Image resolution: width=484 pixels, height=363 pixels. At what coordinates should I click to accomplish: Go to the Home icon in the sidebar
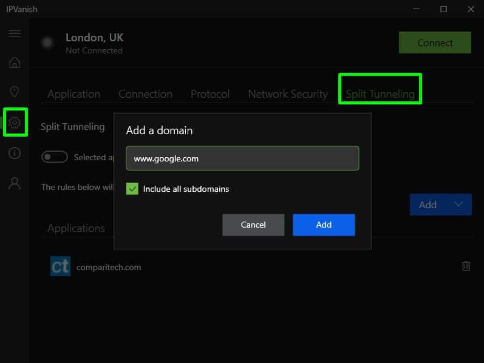pos(15,63)
